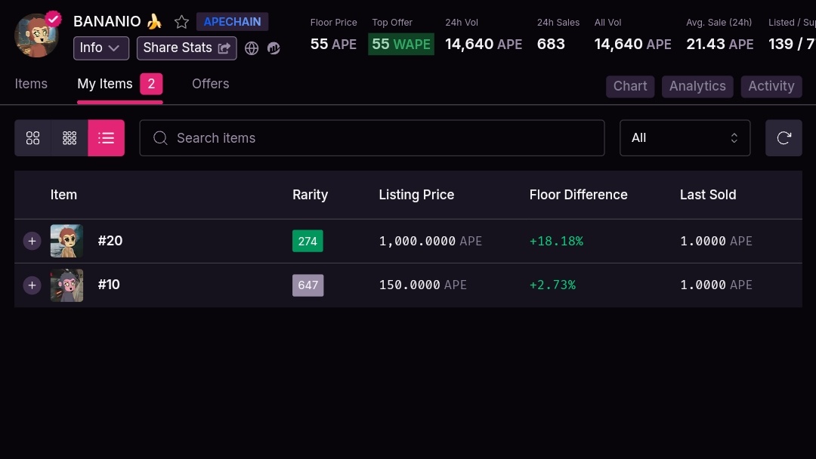Click the 55 APE floor price value

click(334, 45)
